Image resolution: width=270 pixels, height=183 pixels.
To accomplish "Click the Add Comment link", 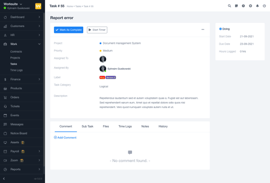I will coord(65,137).
